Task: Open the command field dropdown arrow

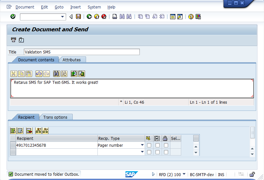Action: [63, 17]
